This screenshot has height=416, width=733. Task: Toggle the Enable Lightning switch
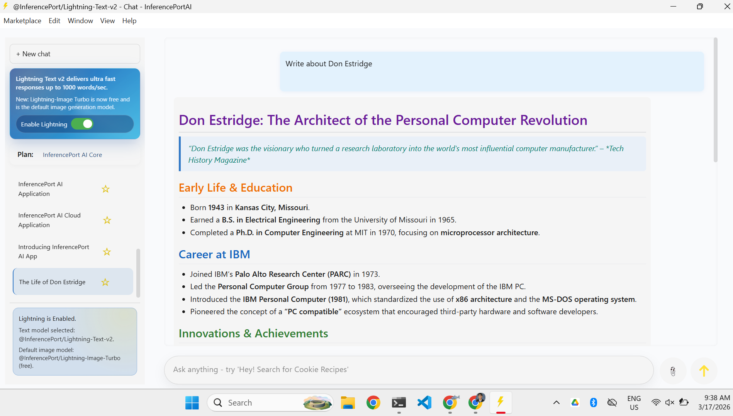82,124
